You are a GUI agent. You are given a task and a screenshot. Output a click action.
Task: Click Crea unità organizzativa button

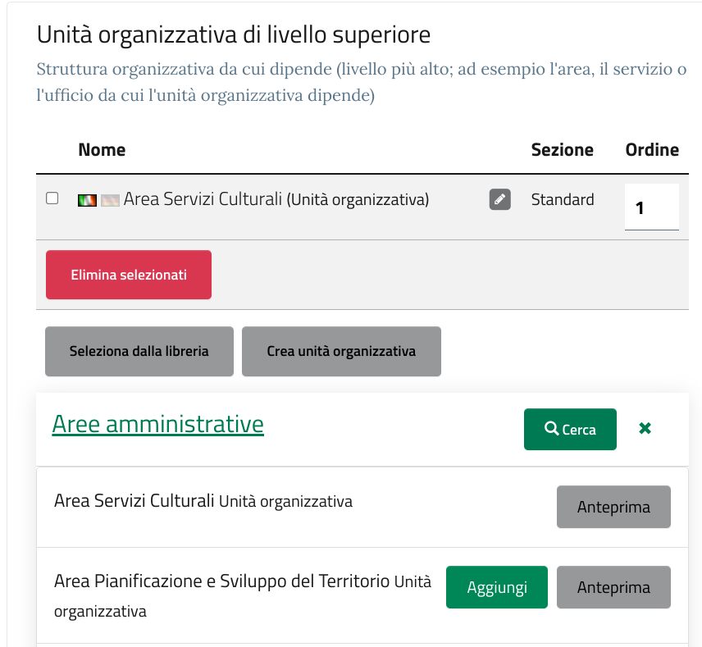click(x=341, y=351)
